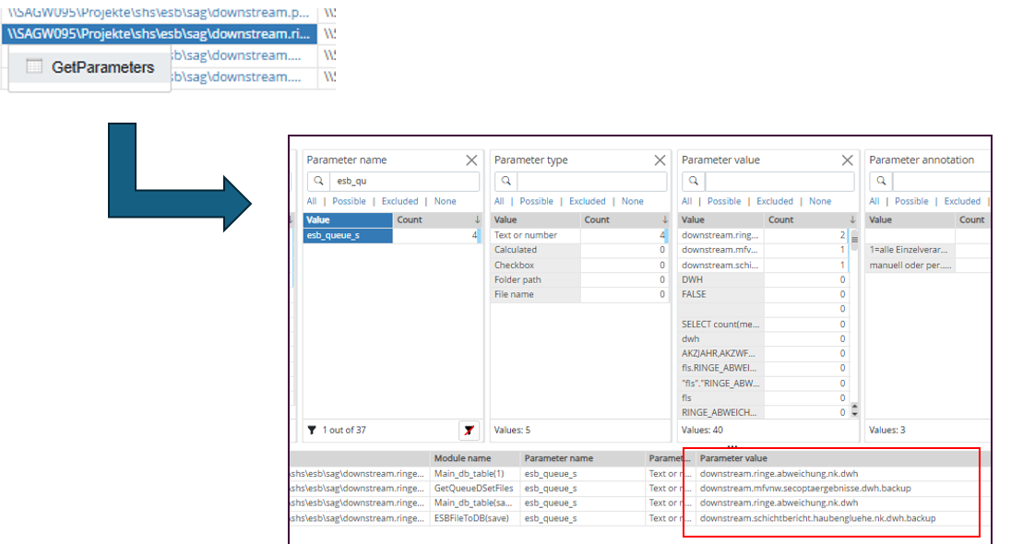1011x544 pixels.
Task: Click the 'Module name' column header
Action: pyautogui.click(x=461, y=458)
